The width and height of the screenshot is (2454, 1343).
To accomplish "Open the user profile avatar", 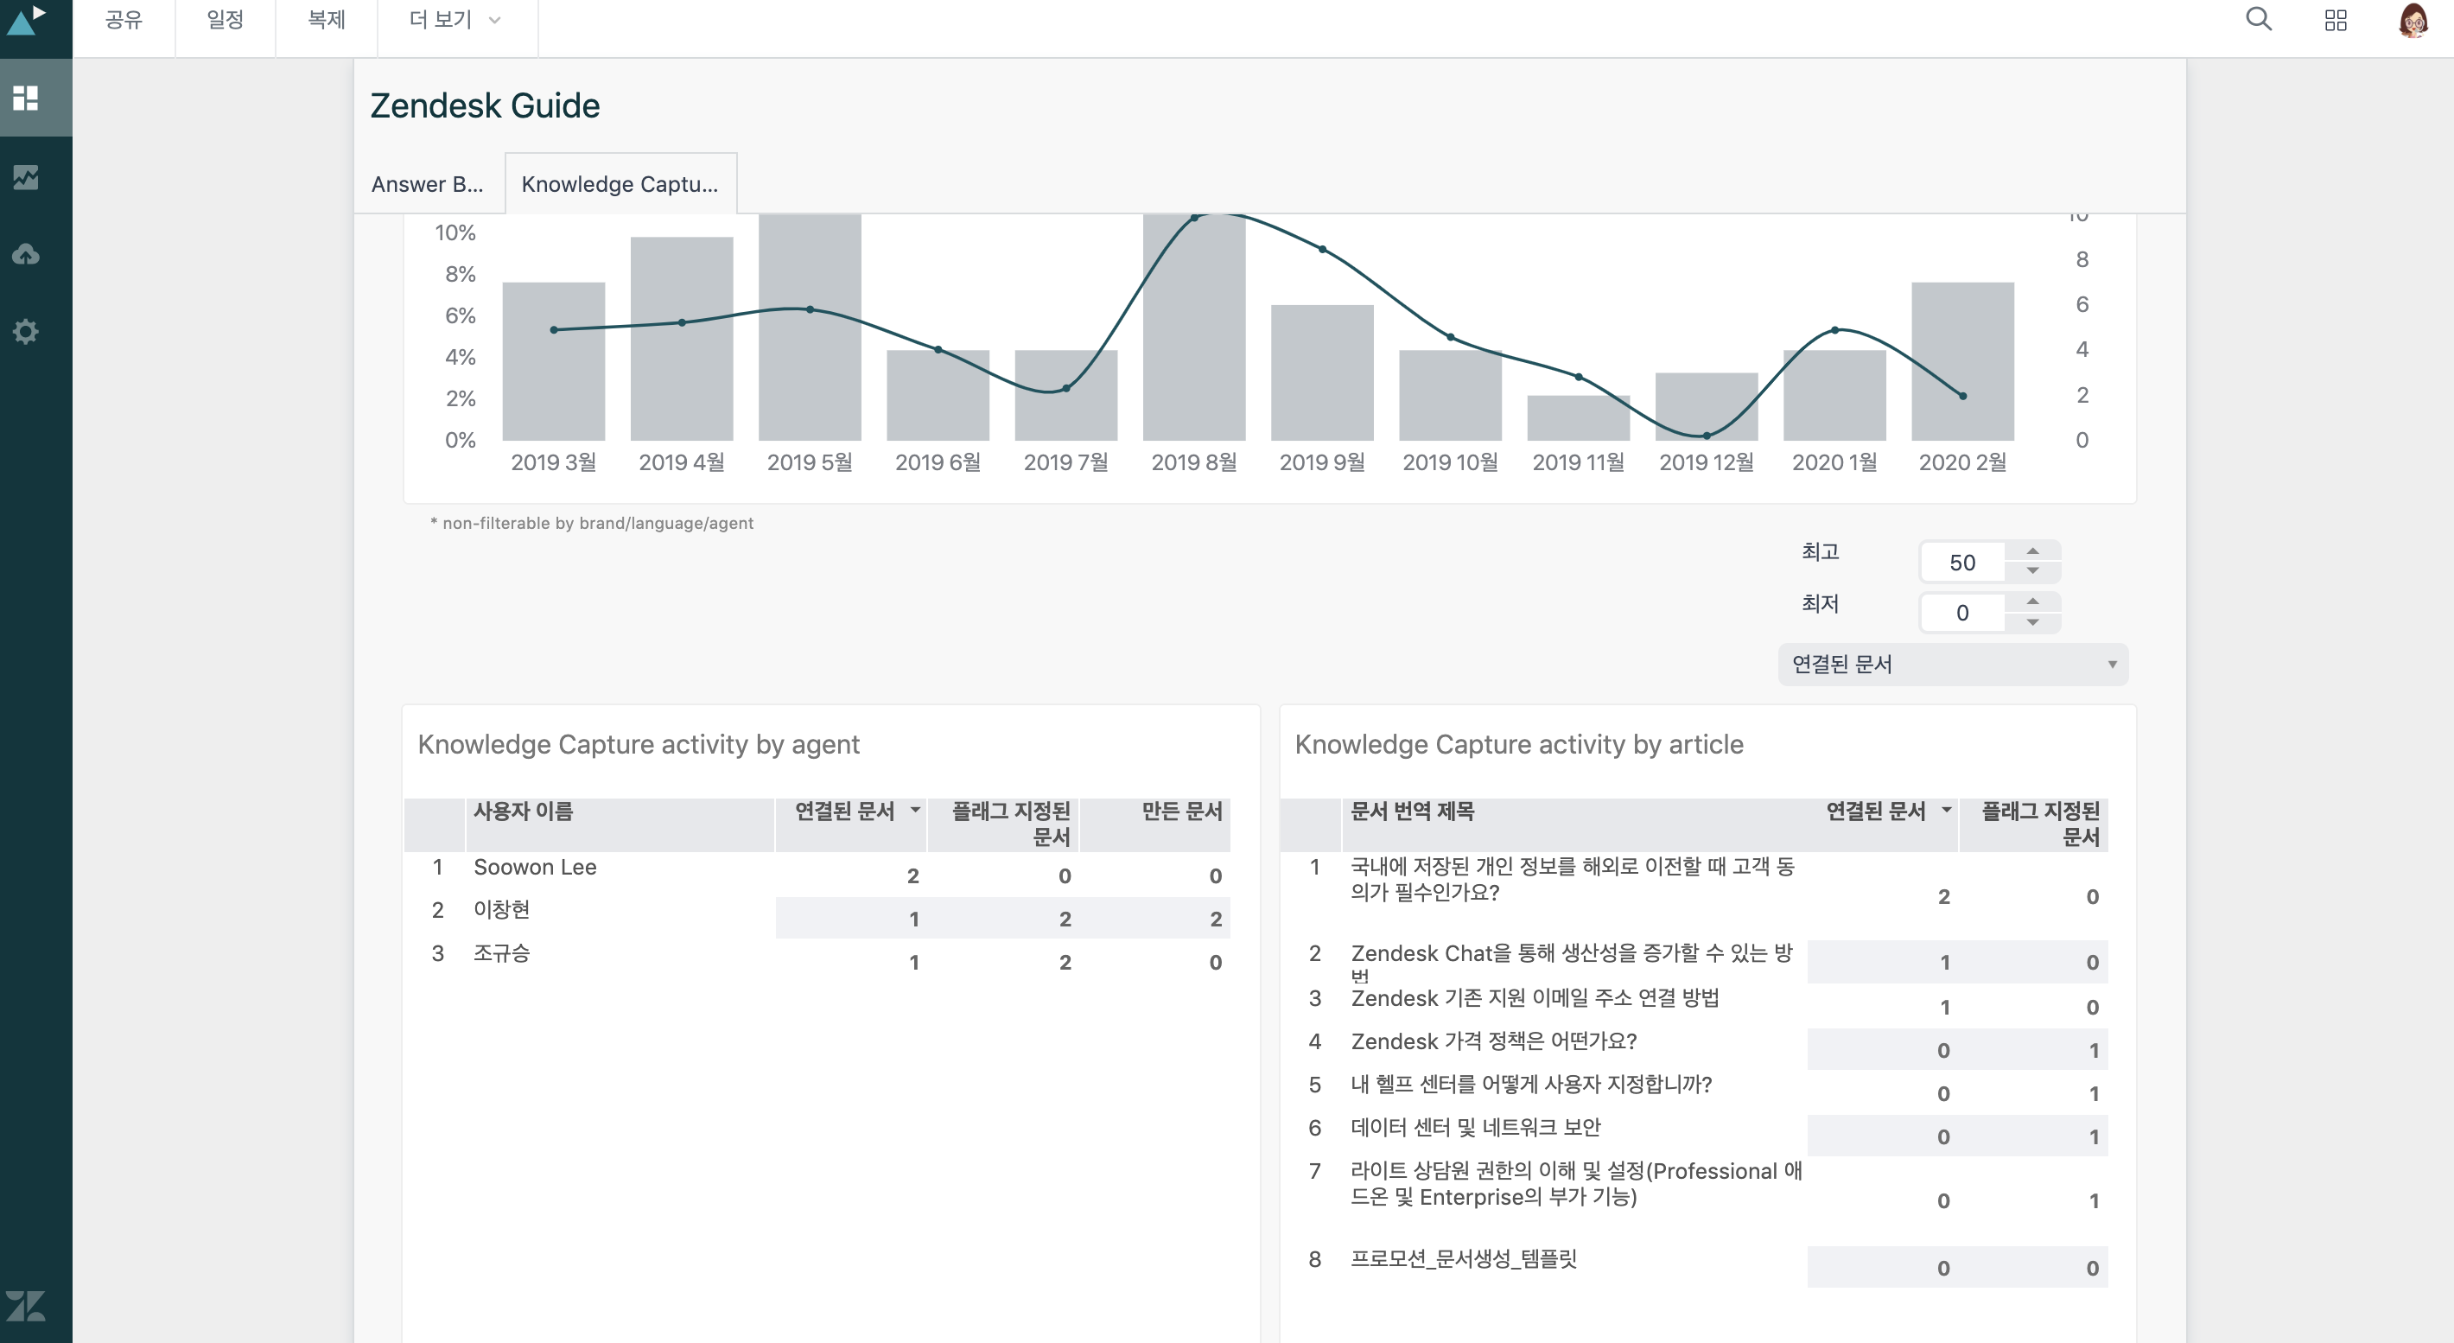I will 2413,20.
